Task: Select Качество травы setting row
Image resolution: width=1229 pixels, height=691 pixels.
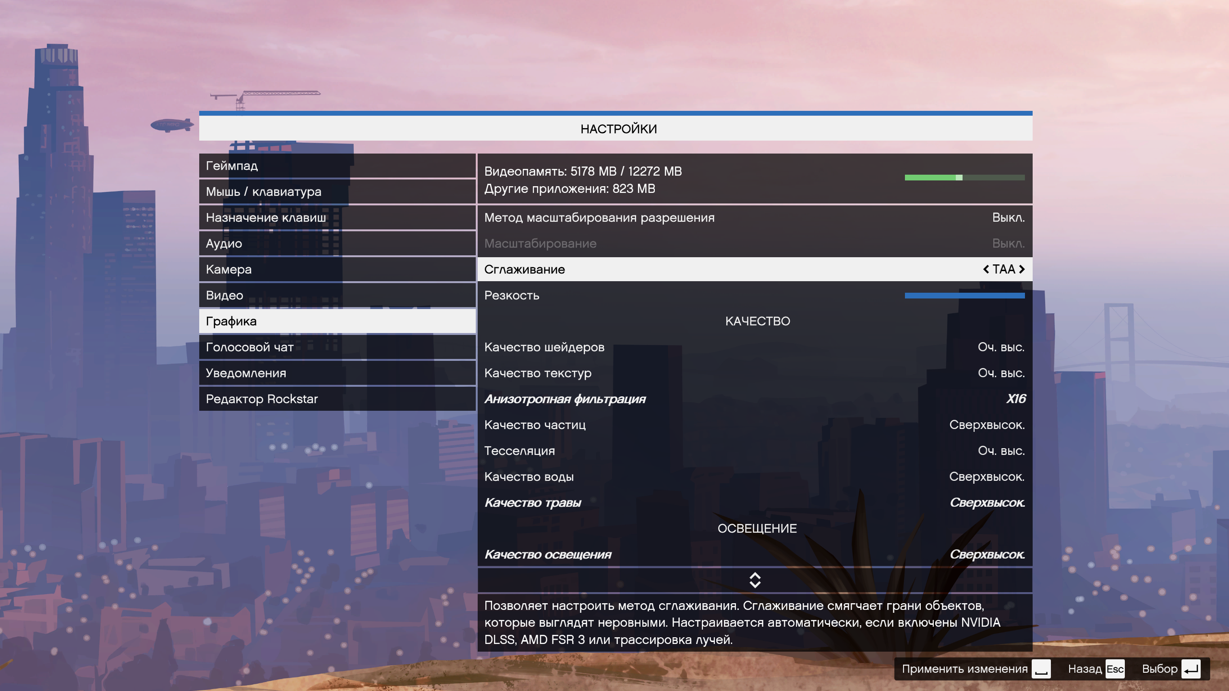Action: point(755,502)
